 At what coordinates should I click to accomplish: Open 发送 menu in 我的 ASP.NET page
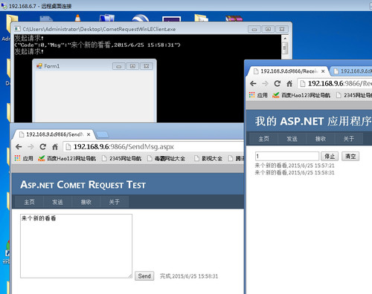point(292,139)
